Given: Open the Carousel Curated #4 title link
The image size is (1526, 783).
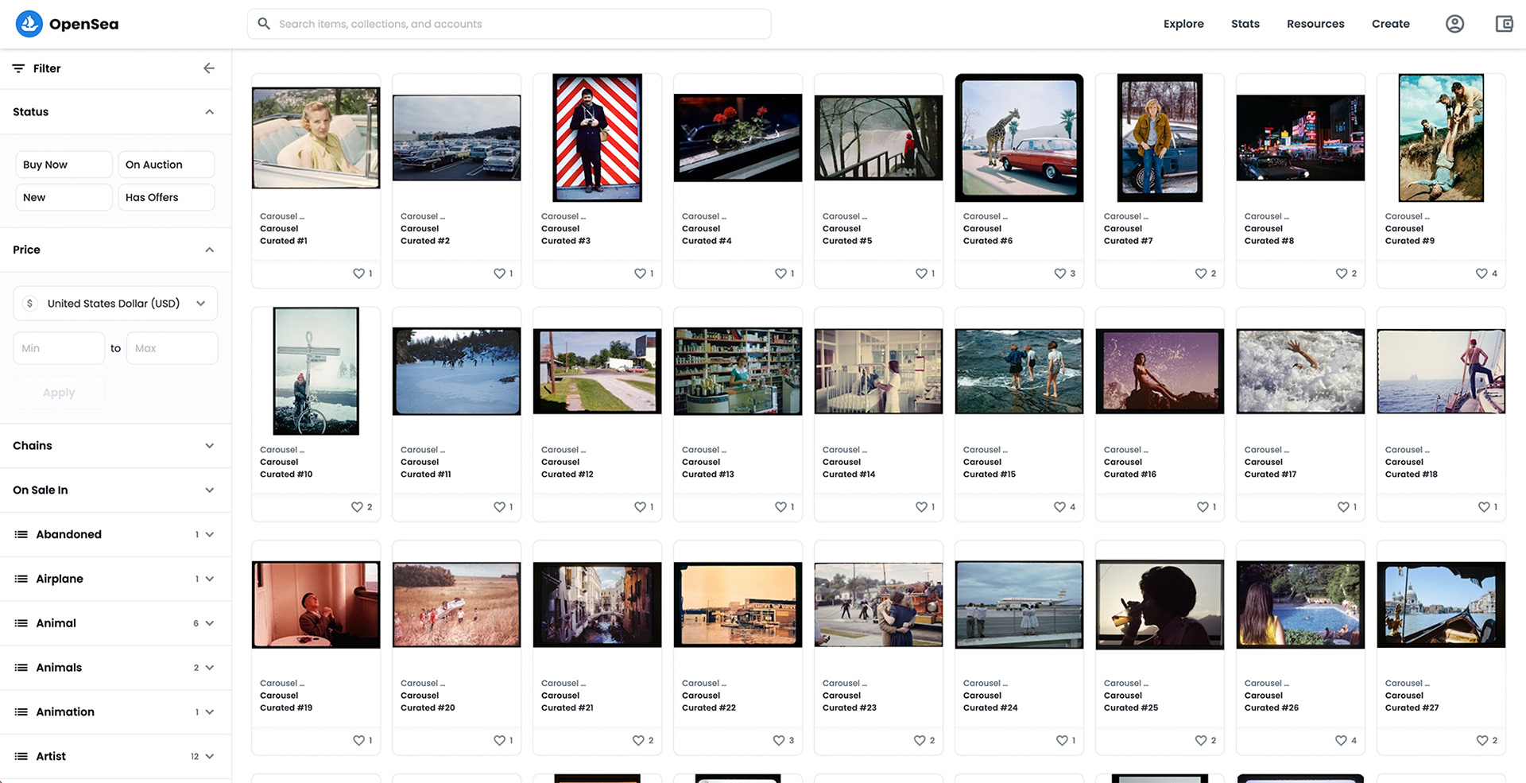Looking at the screenshot, I should pyautogui.click(x=707, y=235).
